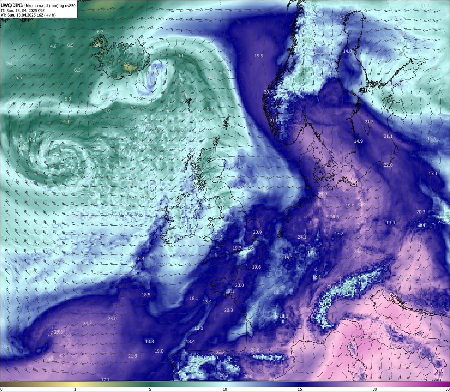
Task: Click the UWC/DINI Úrkomumætti map title
Action: coord(39,5)
